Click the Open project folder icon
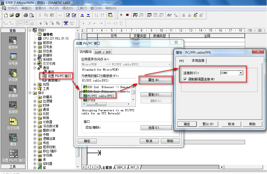This screenshot has width=267, height=174. 12,15
